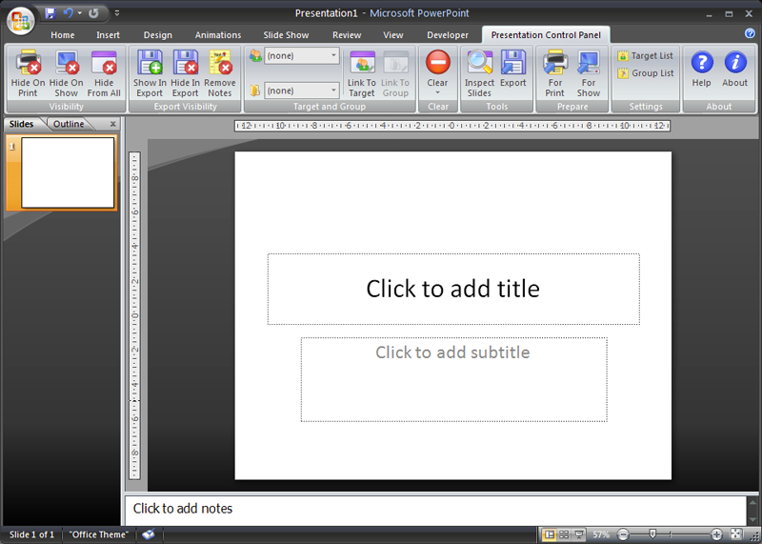The width and height of the screenshot is (762, 544).
Task: Open the Animations ribbon tab
Action: 218,35
